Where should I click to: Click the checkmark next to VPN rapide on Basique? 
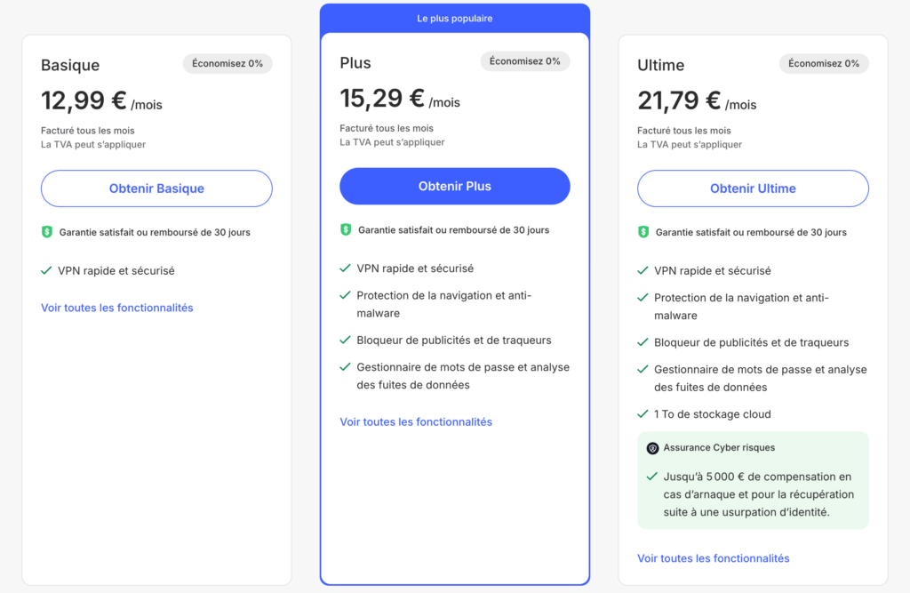(46, 270)
